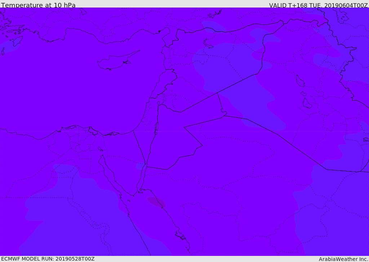This screenshot has height=262, width=369.
Task: Click the dark purple patch near Red Sea coast
Action: [156, 202]
